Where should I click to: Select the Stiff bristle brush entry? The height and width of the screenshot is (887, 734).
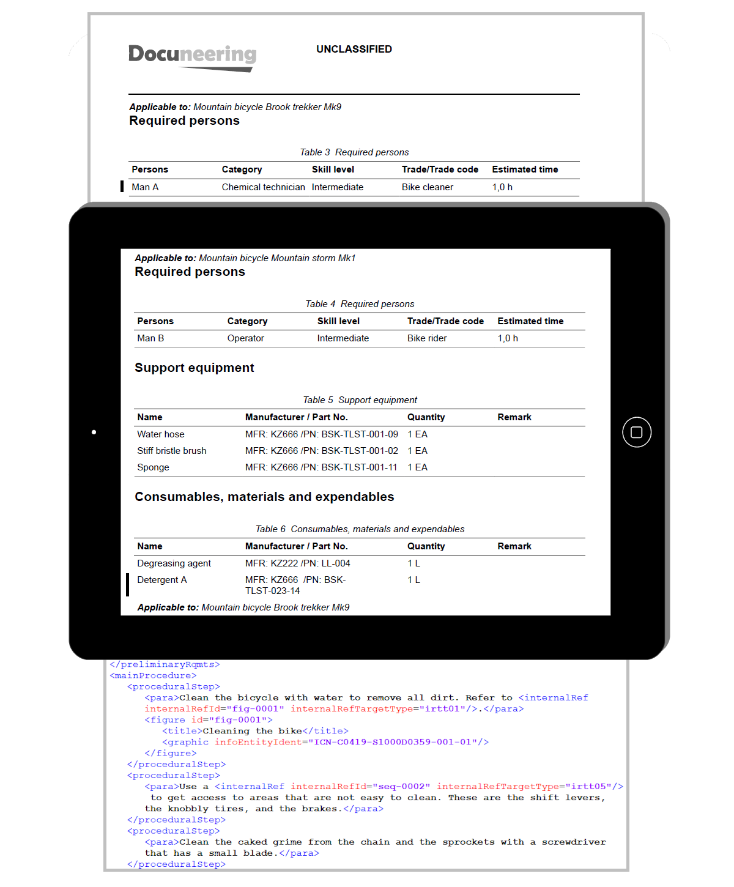(x=171, y=451)
